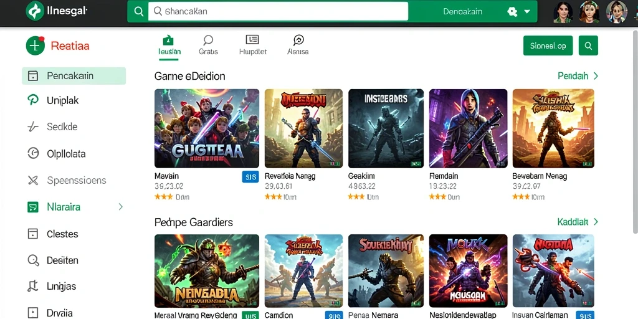This screenshot has height=319, width=638.
Task: Click the Uniplak sidebar icon
Action: tap(32, 100)
